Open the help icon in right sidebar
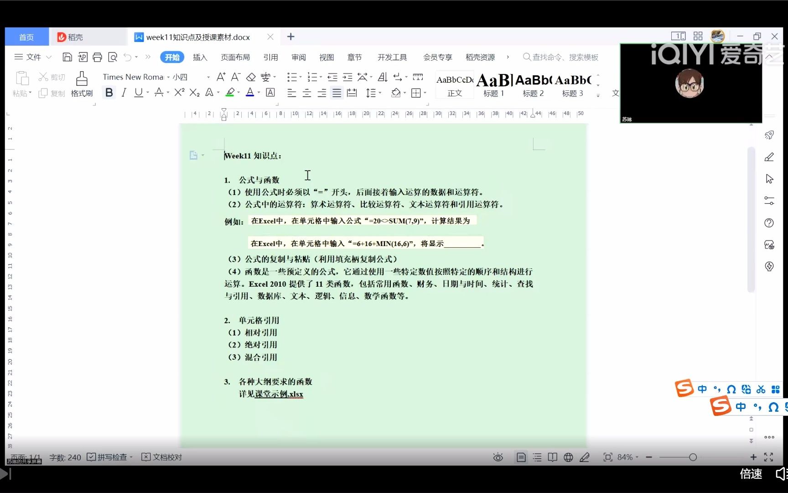The height and width of the screenshot is (493, 788). click(769, 223)
